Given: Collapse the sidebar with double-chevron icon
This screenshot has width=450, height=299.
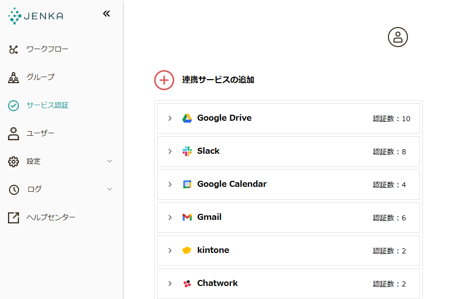Looking at the screenshot, I should (107, 14).
